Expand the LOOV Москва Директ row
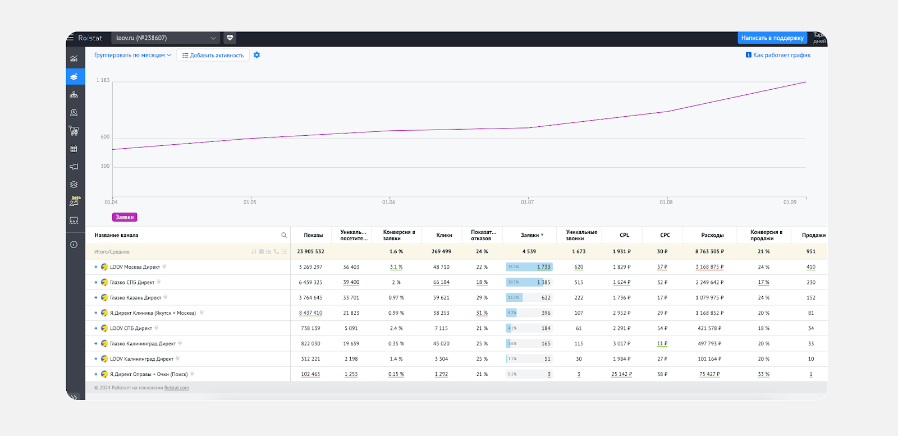Viewport: 898px width, 436px height. point(96,267)
